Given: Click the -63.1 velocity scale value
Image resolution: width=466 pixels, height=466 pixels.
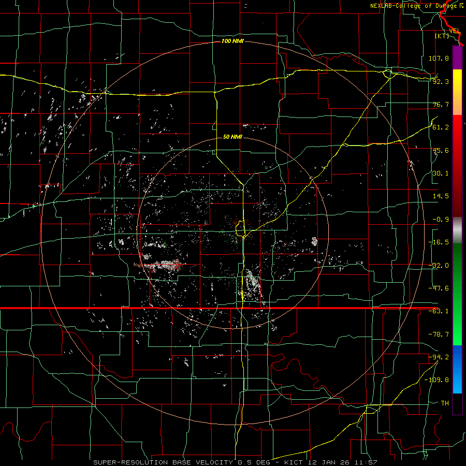Looking at the screenshot, I should [439, 311].
